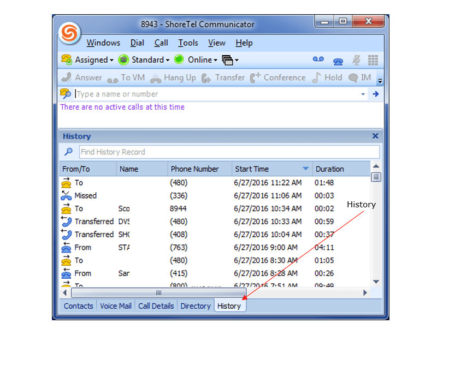Select the Transfer call icon
Viewport: 461px width, 371px height.
coord(223,77)
